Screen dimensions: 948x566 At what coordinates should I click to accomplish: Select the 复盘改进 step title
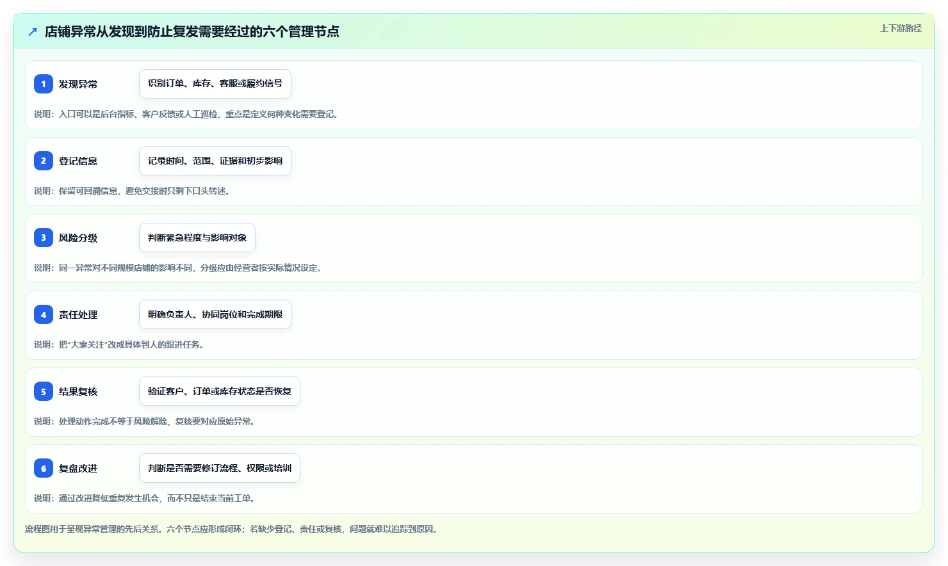point(78,468)
